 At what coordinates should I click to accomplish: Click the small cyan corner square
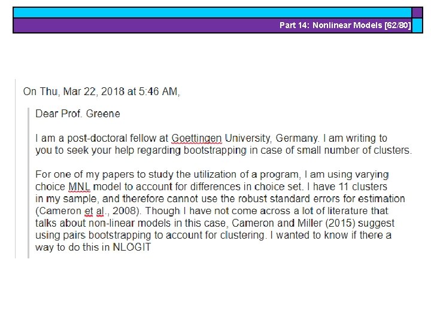click(417, 25)
